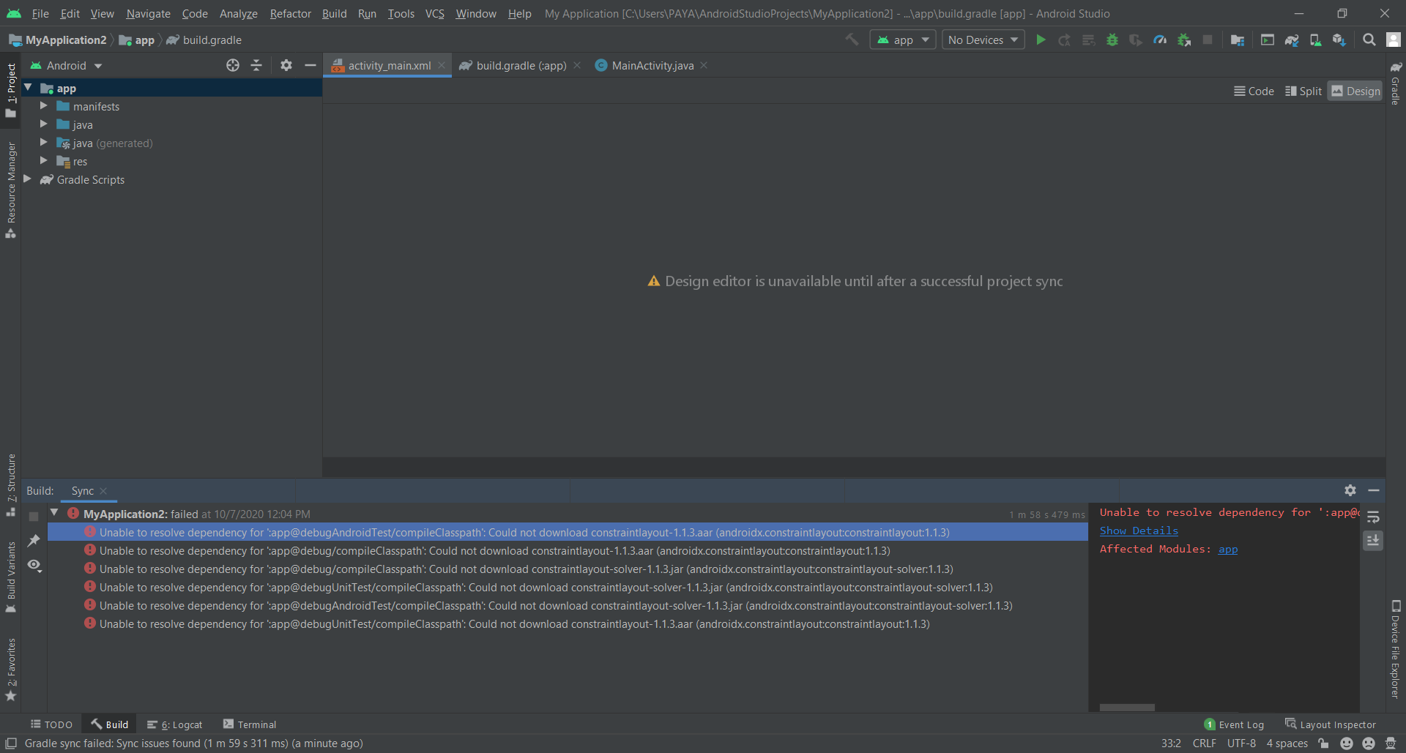This screenshot has width=1406, height=753.
Task: Click the Show Details link
Action: pyautogui.click(x=1139, y=531)
